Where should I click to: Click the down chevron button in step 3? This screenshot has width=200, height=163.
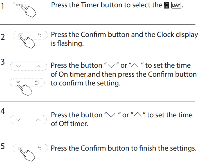[19, 66]
